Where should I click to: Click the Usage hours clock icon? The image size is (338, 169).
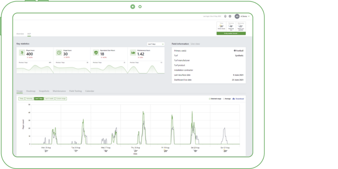(59, 53)
